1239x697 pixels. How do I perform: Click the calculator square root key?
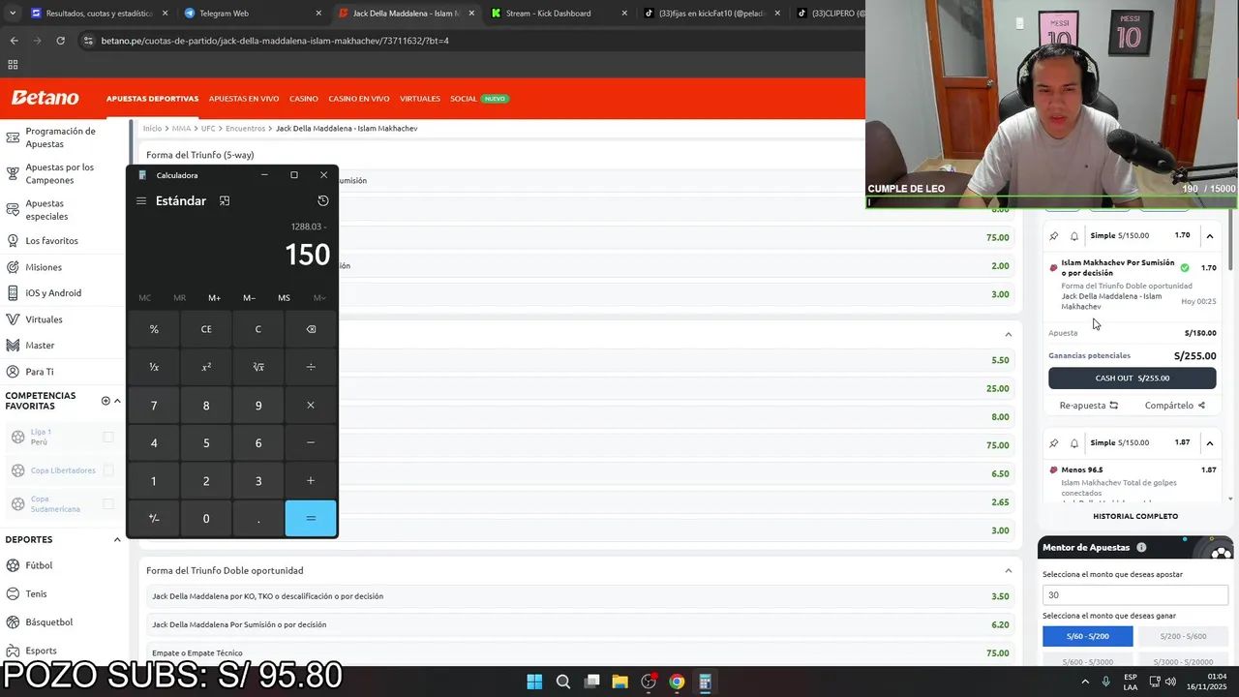[x=258, y=367]
